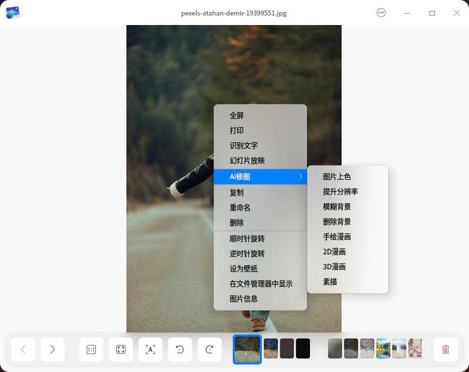The width and height of the screenshot is (469, 372).
Task: Select the text recognition (OCR) icon
Action: point(150,349)
